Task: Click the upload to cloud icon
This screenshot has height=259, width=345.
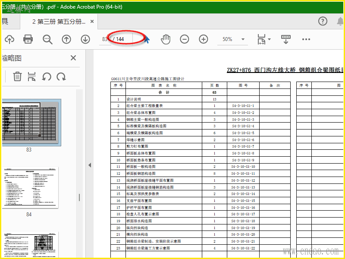Action: point(9,39)
